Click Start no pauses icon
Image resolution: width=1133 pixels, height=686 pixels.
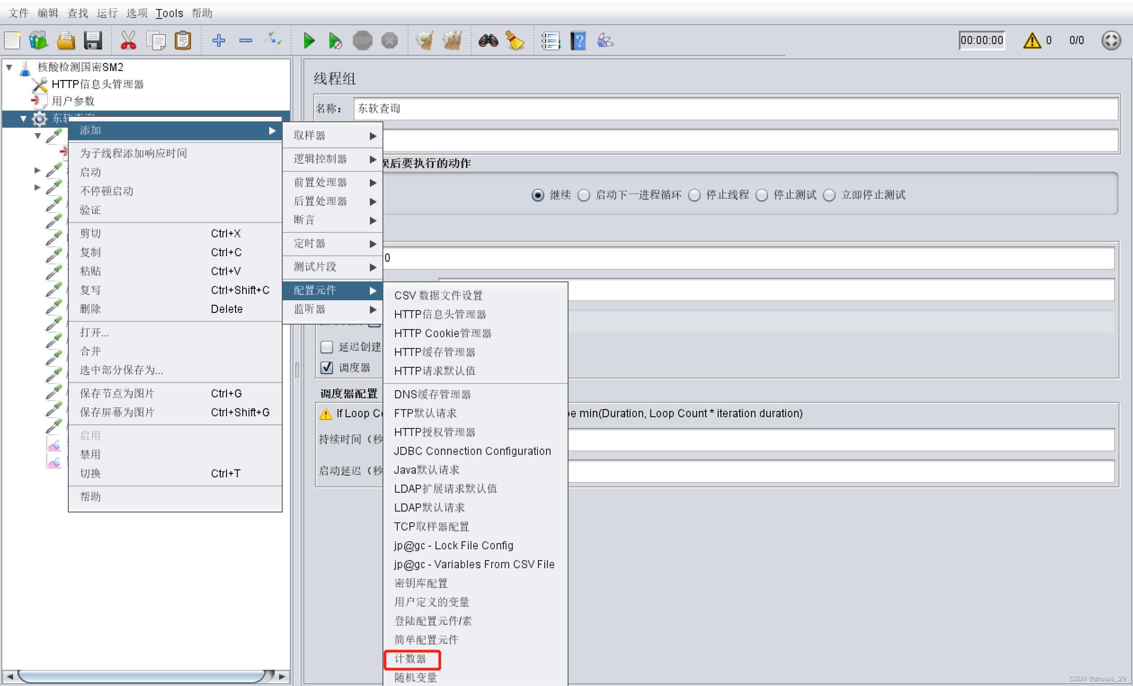335,40
